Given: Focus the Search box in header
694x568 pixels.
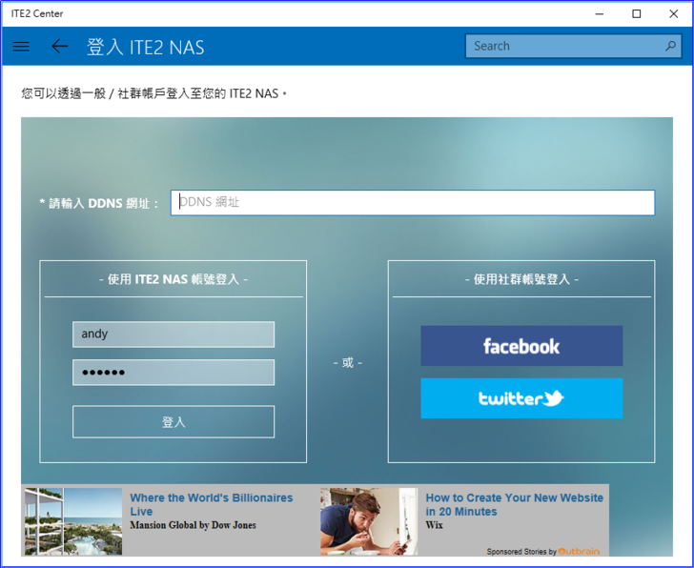Looking at the screenshot, I should coord(562,46).
